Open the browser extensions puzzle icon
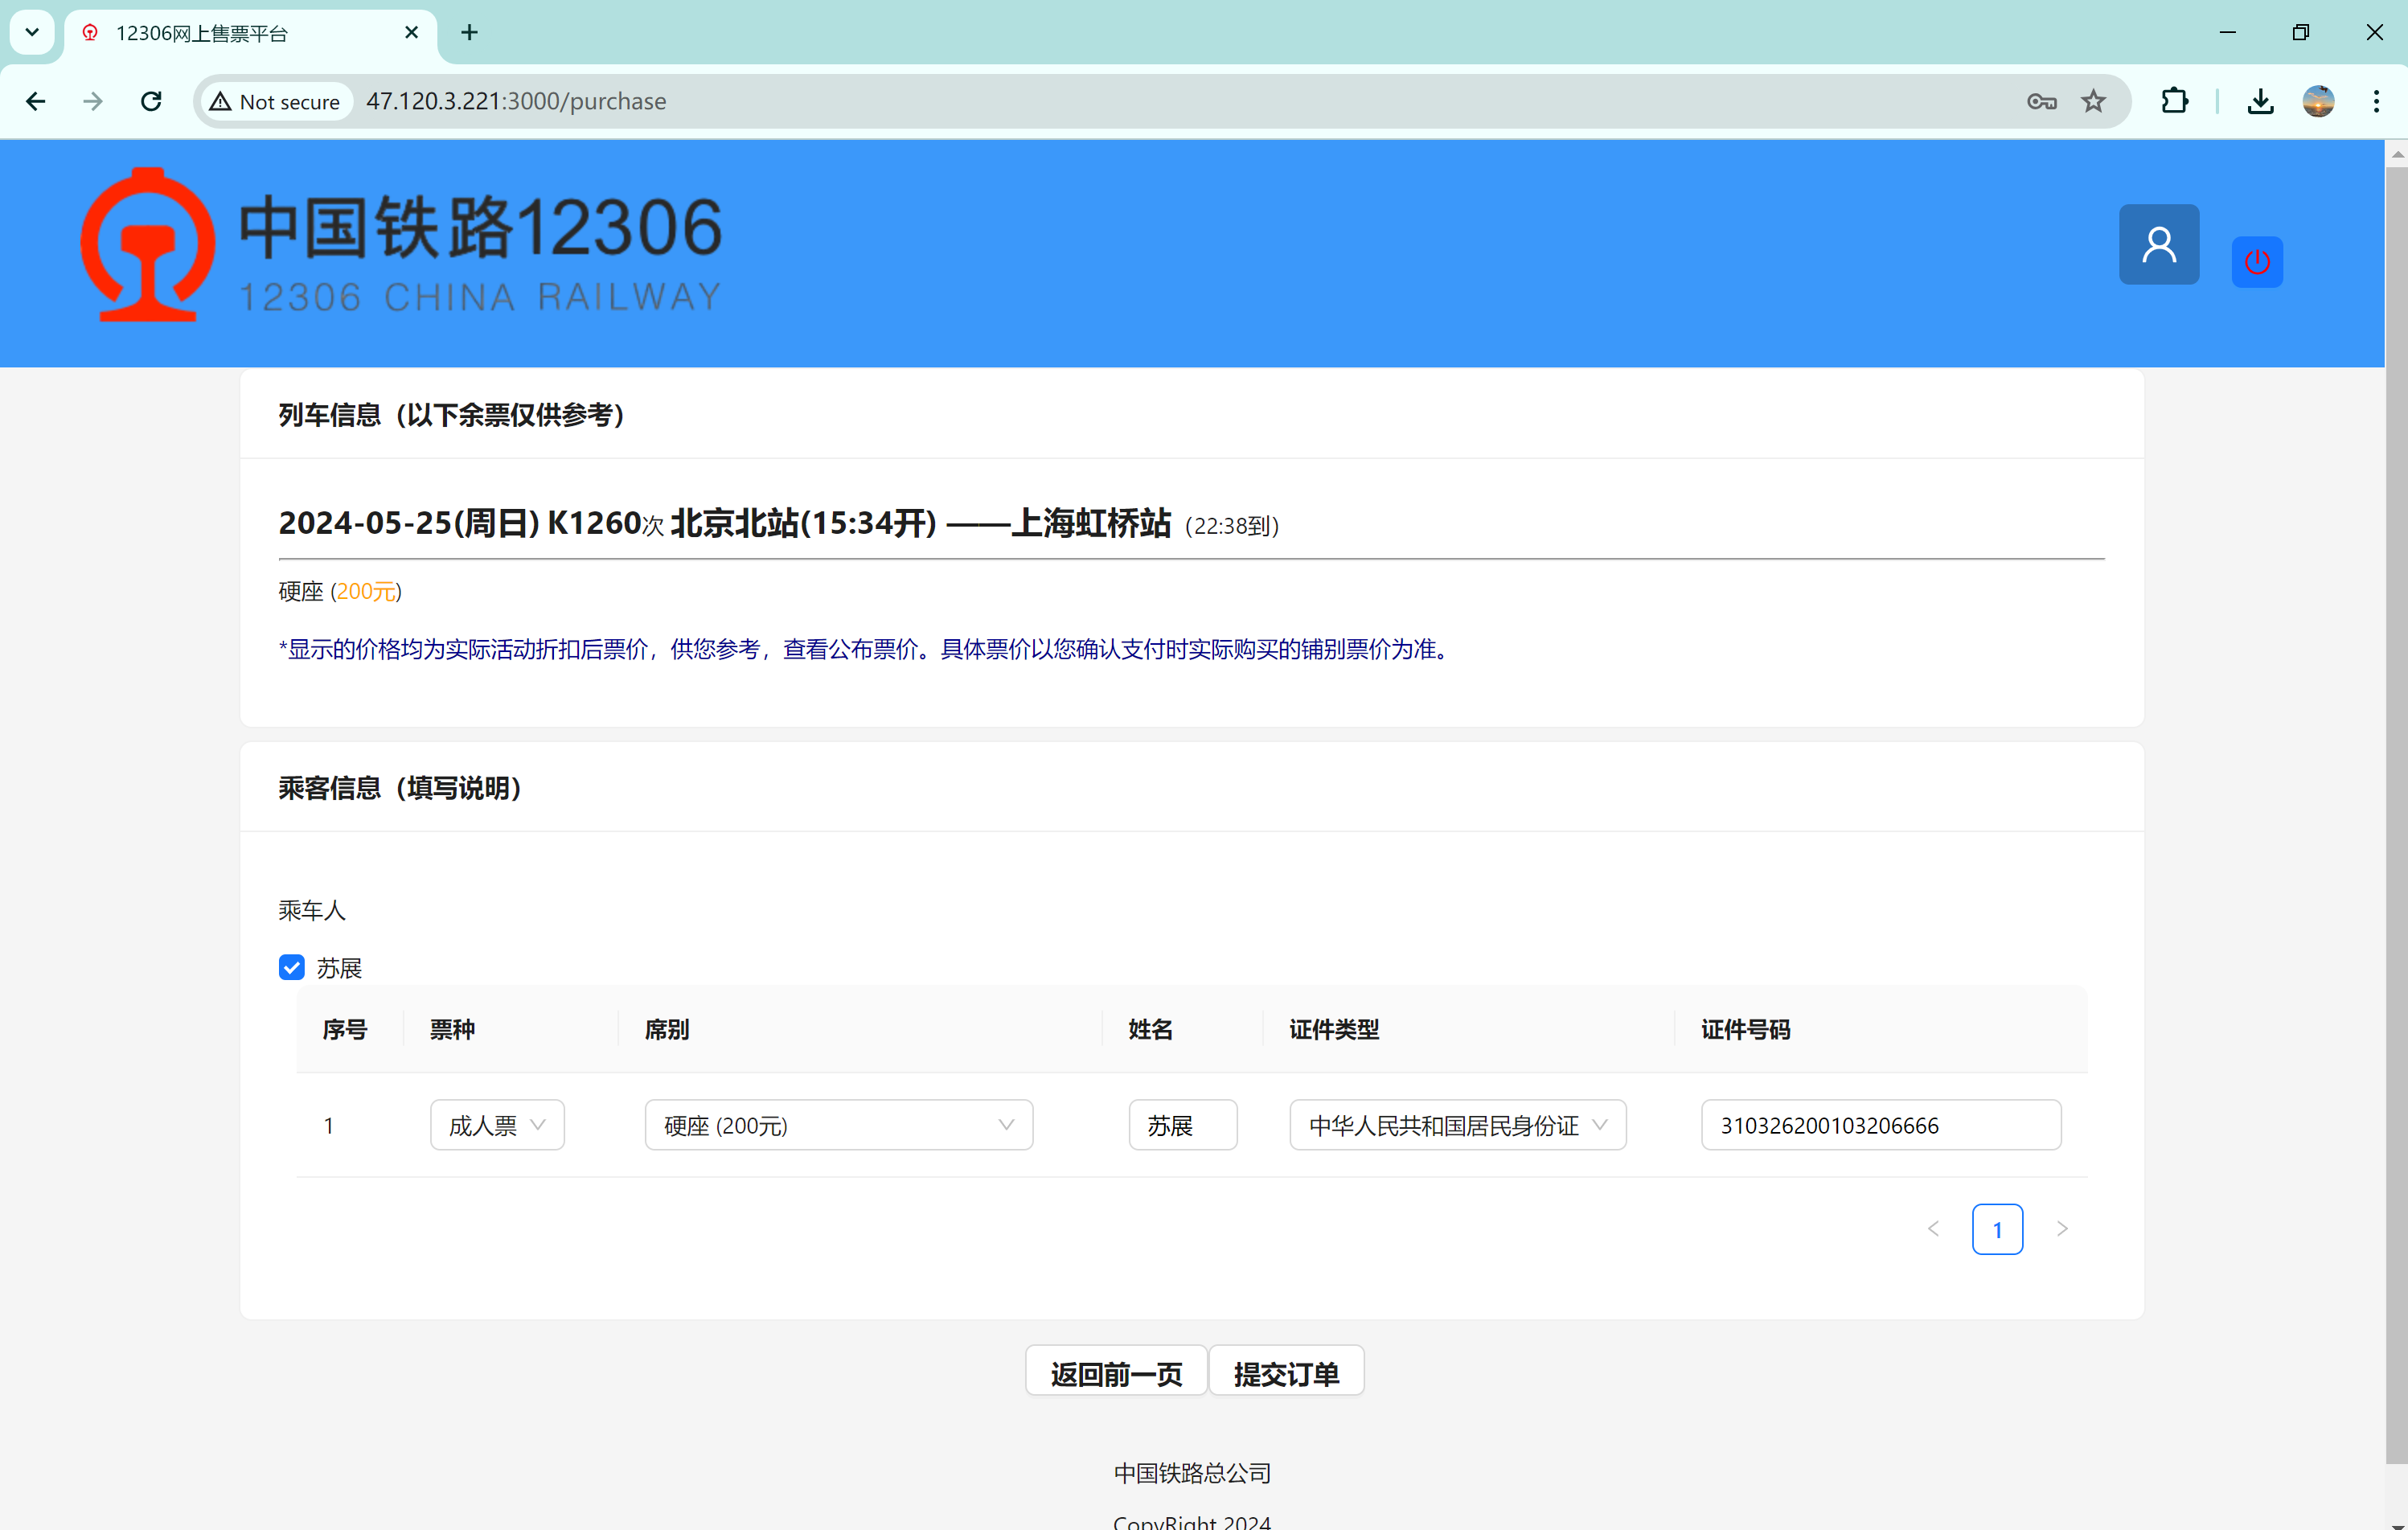 coord(2174,101)
